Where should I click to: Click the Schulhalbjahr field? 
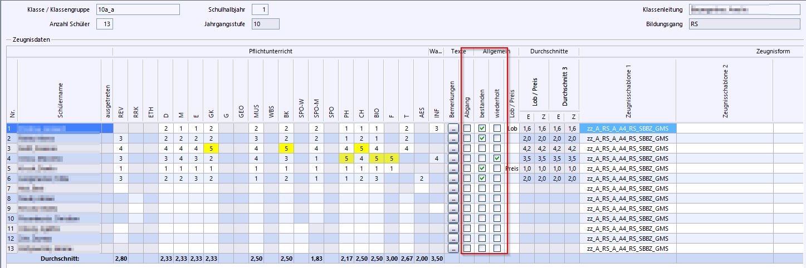pyautogui.click(x=260, y=9)
